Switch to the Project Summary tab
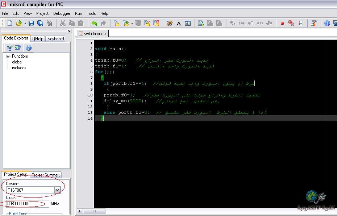The height and width of the screenshot is (216, 337). 46,175
